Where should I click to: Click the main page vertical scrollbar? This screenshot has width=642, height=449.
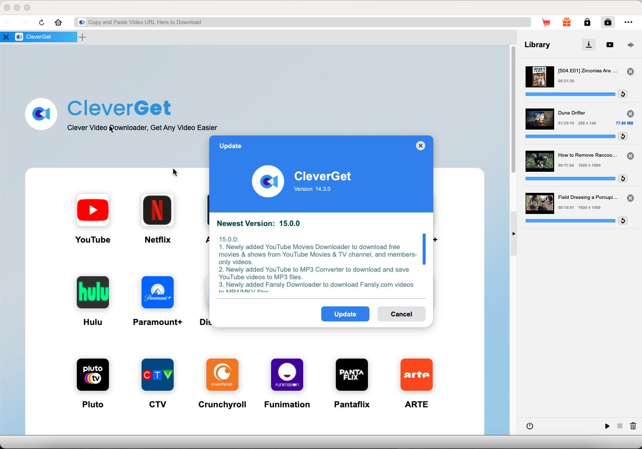point(513,109)
